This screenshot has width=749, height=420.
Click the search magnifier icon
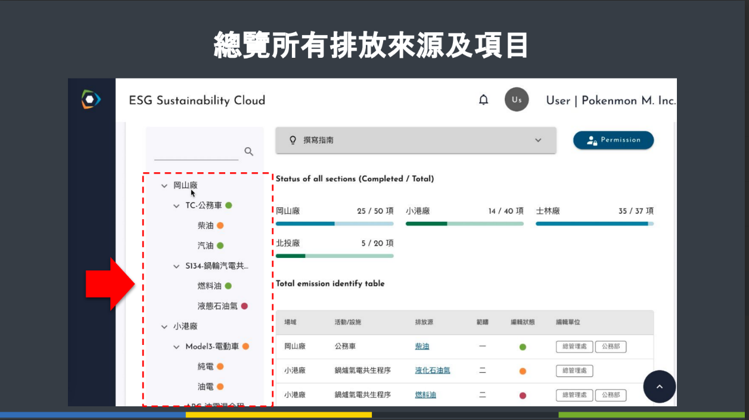coord(249,152)
